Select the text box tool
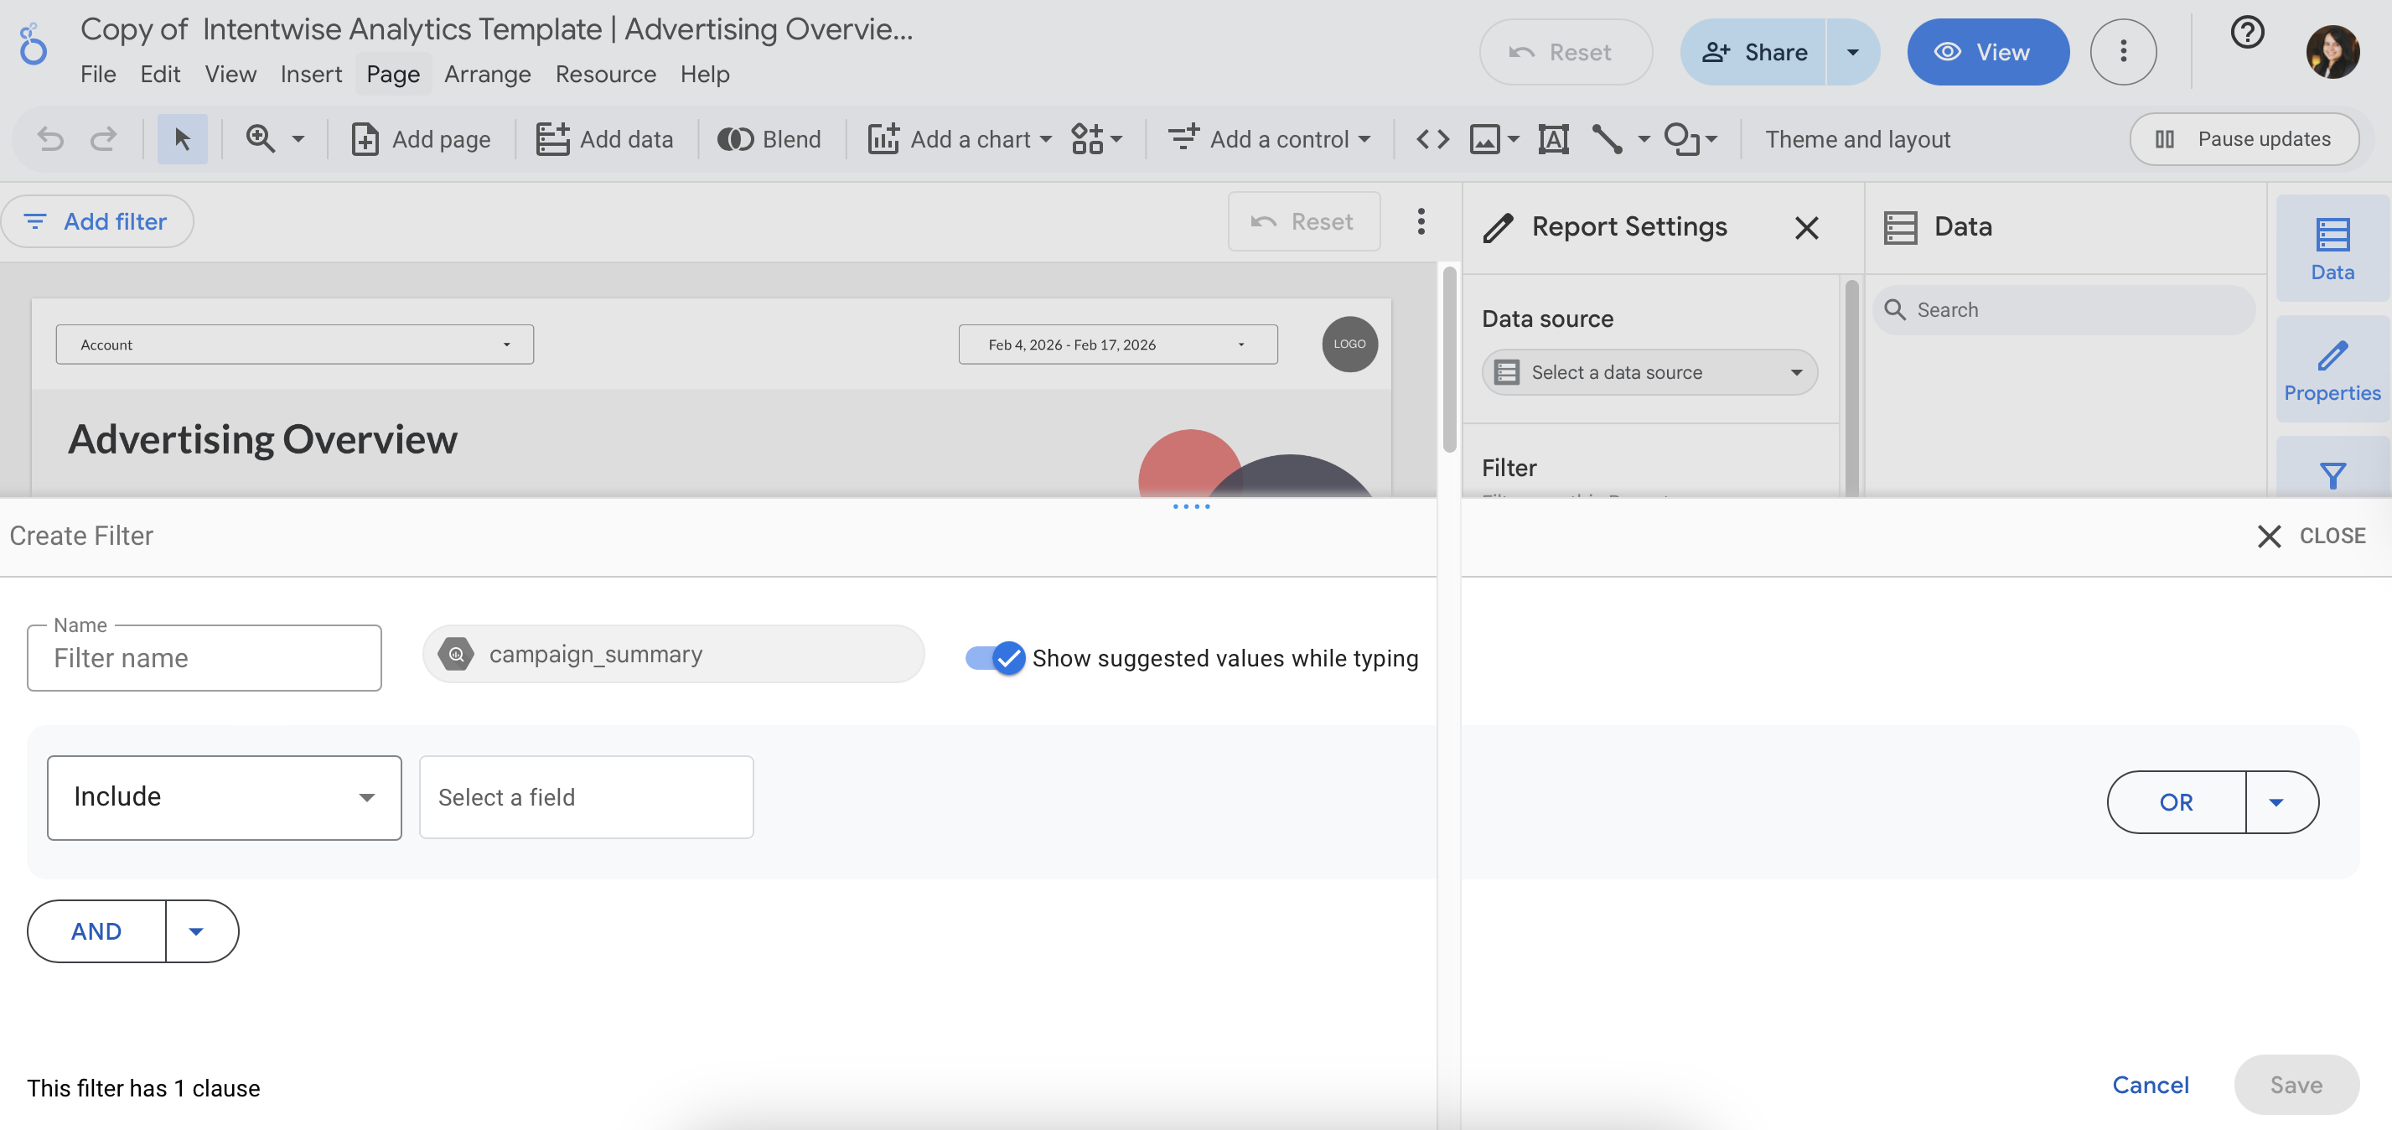The width and height of the screenshot is (2392, 1130). click(x=1554, y=139)
